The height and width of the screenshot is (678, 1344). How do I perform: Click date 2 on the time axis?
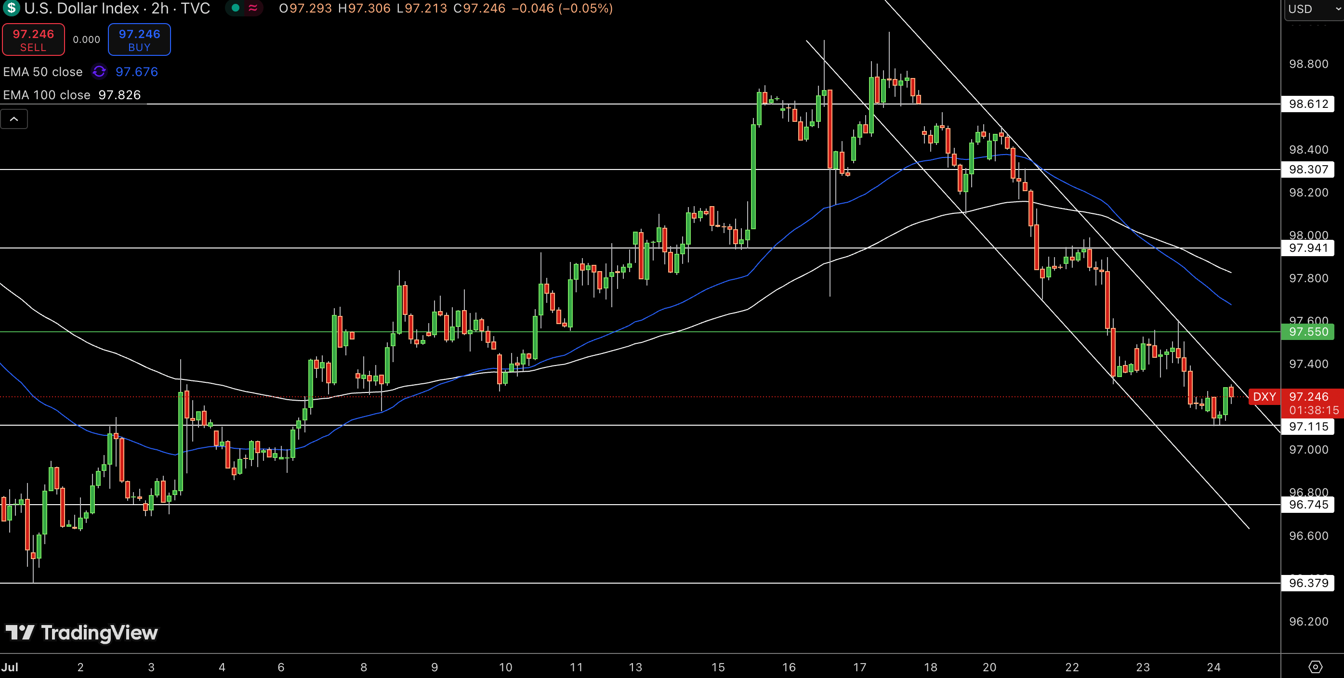click(80, 667)
